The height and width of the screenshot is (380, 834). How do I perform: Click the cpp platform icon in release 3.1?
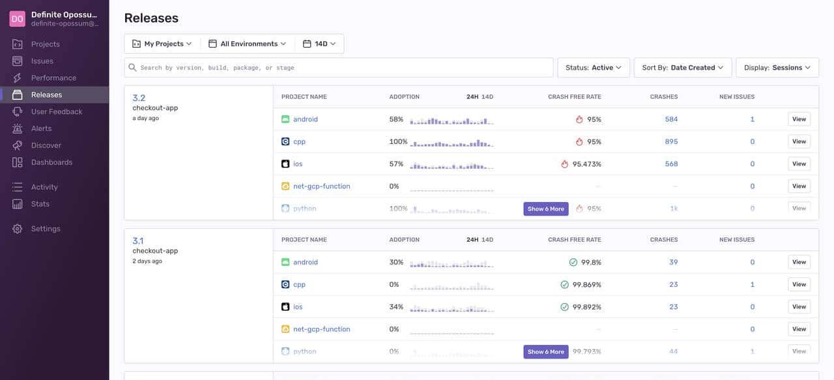click(x=285, y=285)
